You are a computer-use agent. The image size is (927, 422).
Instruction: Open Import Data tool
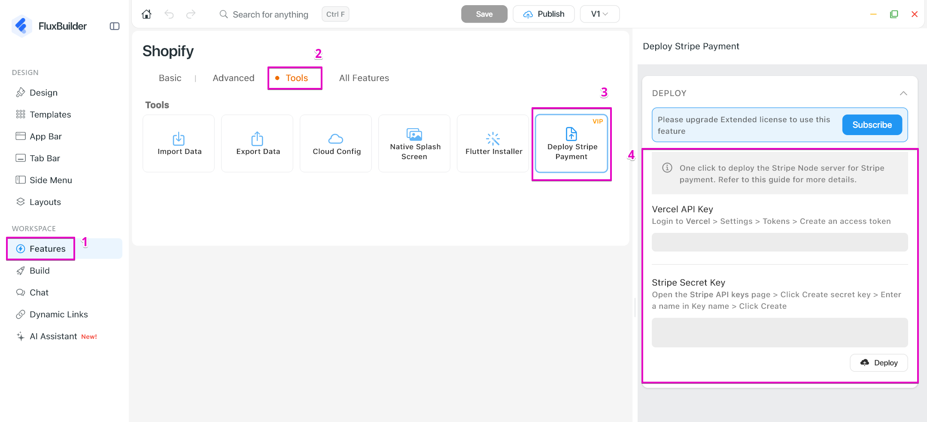(179, 143)
